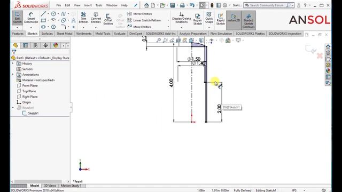Image resolution: width=342 pixels, height=192 pixels.
Task: Open Display/Delete Relations
Action: coord(181,18)
